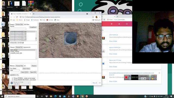Select the unsafe_warning class
Image resolution: width=174 pixels, height=98 pixels.
[14, 51]
